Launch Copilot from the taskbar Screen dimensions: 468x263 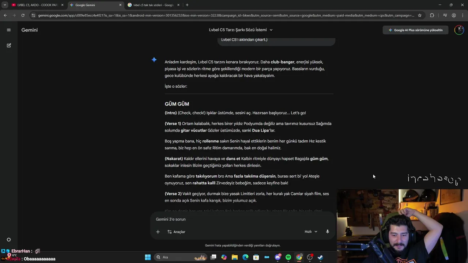[224, 257]
